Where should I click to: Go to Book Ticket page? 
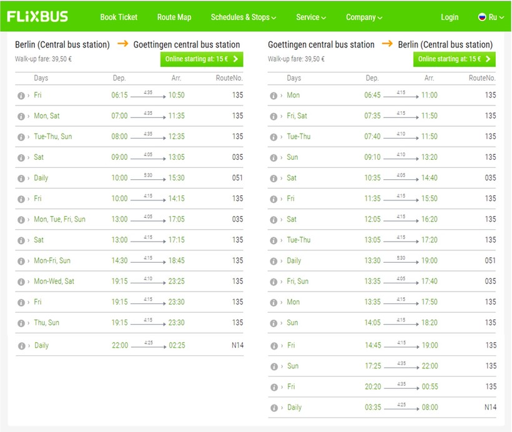(119, 17)
